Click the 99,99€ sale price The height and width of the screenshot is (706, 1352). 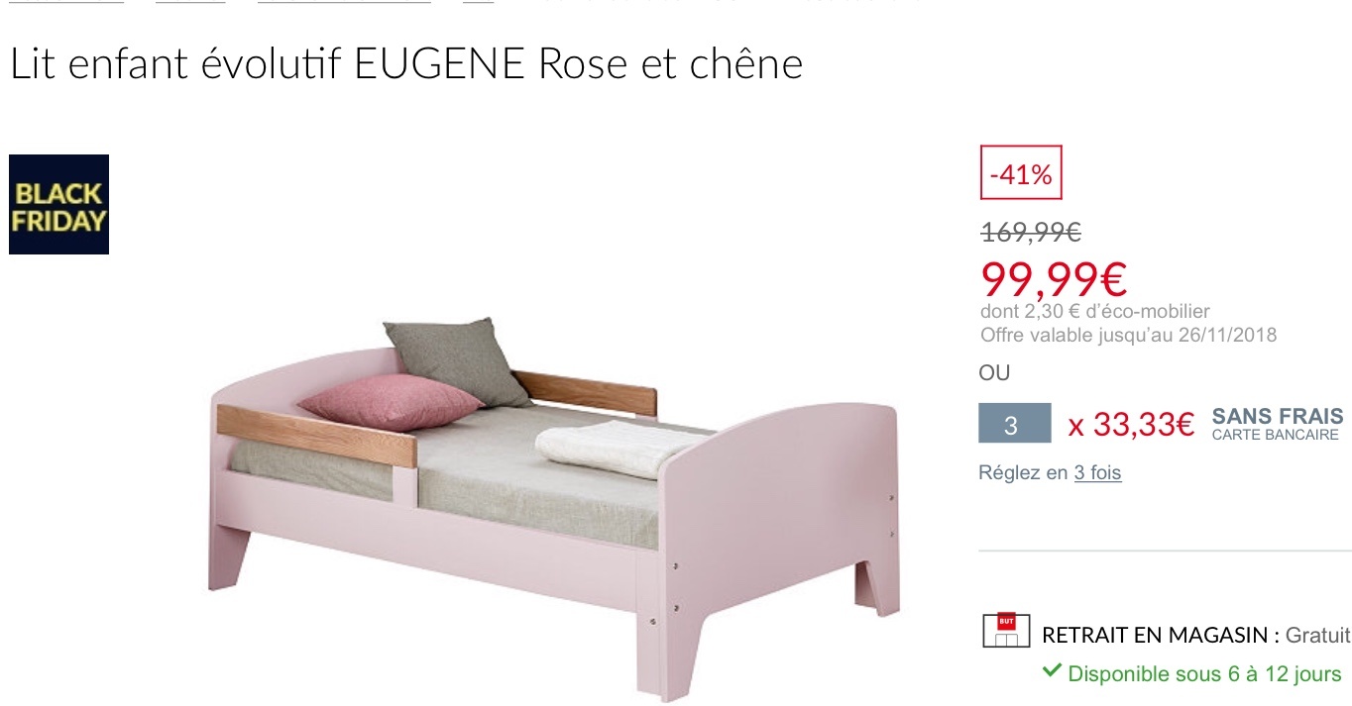tap(1054, 277)
